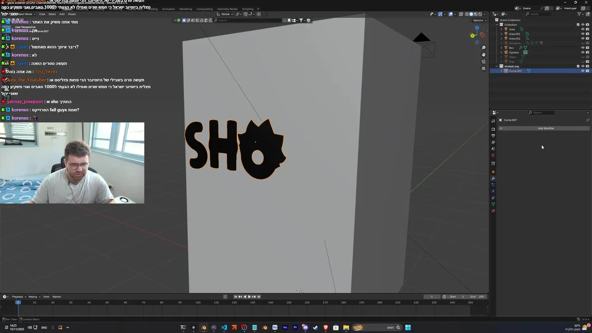Open the Render properties tab
This screenshot has width=592, height=333.
tap(493, 129)
